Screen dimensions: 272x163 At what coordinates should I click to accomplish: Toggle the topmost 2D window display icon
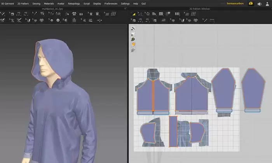(x=133, y=29)
